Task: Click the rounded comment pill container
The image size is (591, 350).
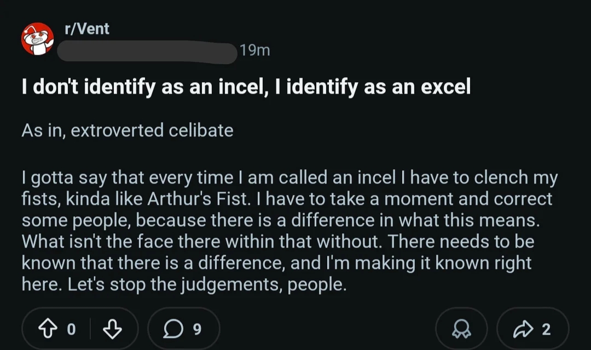Action: (184, 327)
